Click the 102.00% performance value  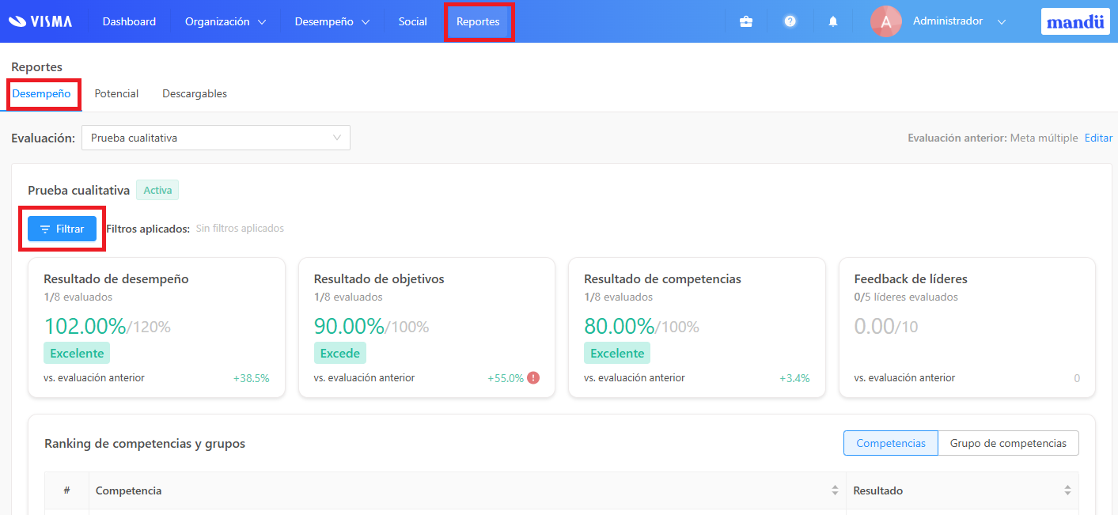click(x=85, y=326)
